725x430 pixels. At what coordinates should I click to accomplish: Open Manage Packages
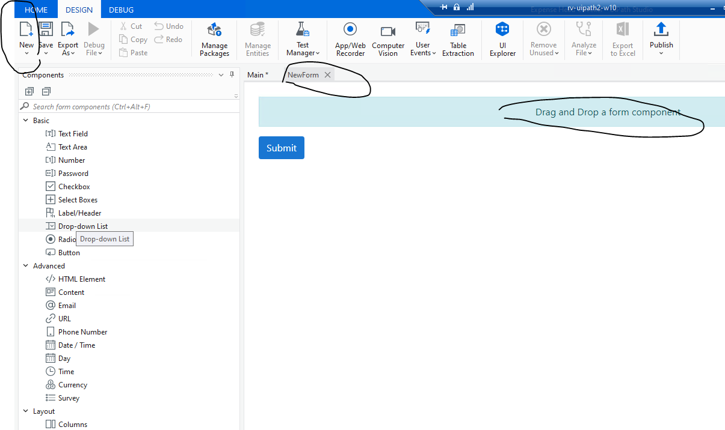click(214, 38)
